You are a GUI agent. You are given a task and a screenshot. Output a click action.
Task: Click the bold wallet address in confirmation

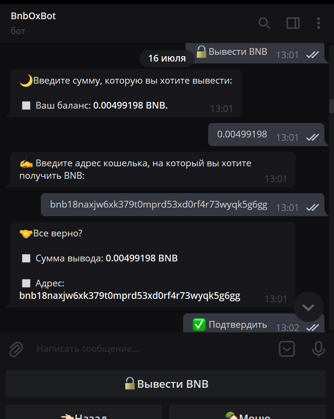(x=130, y=296)
